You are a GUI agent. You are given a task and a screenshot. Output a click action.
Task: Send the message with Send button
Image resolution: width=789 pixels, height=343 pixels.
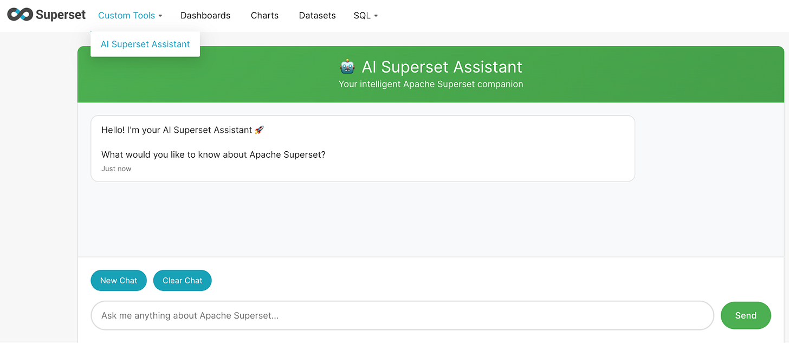[x=746, y=315]
